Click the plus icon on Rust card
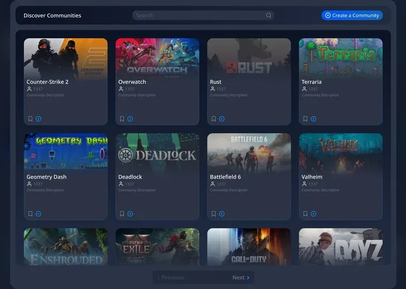 tap(222, 119)
